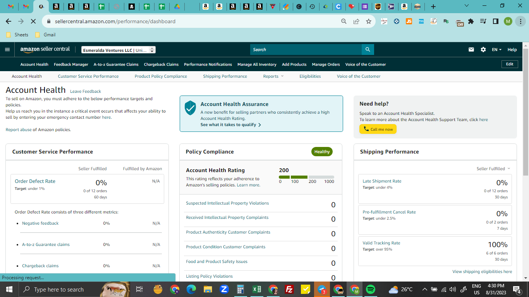Click the Account Health Rating progress bar
This screenshot has height=297, width=529.
click(306, 177)
